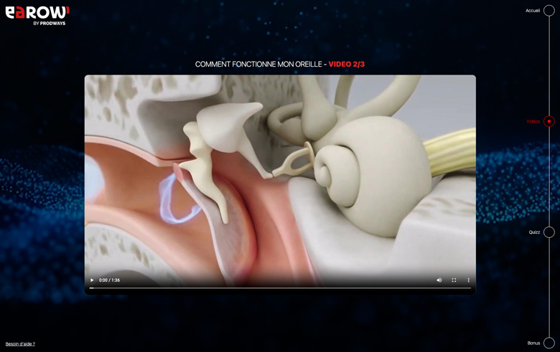Go to Accueil via its text label
Screen dimensions: 560x352
coord(532,11)
